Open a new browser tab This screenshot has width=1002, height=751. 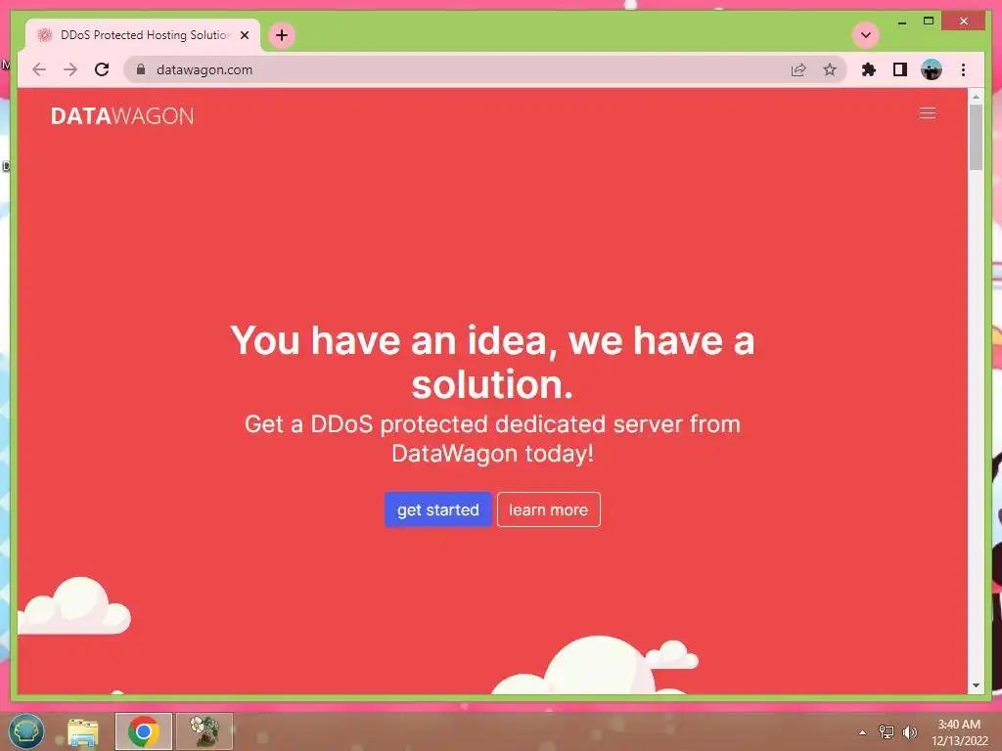click(x=282, y=35)
